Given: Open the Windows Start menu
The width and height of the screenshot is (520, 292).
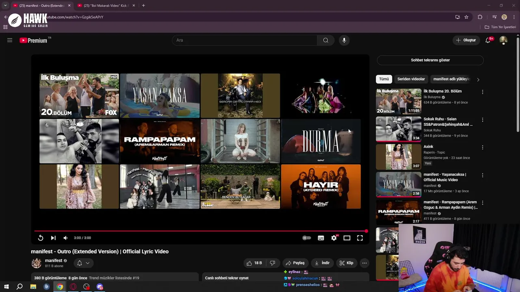Looking at the screenshot, I should (6, 287).
